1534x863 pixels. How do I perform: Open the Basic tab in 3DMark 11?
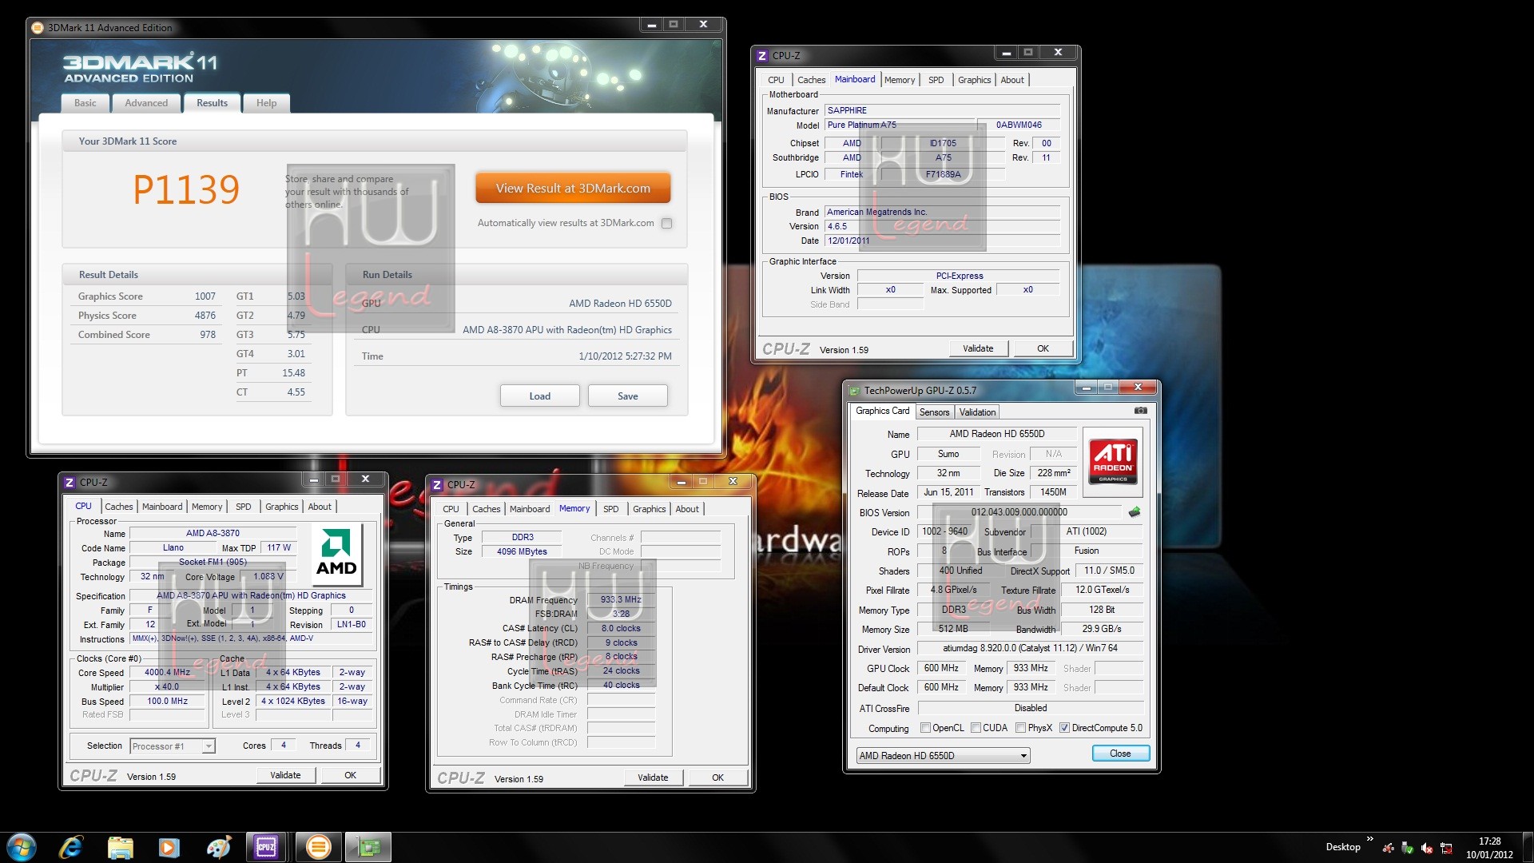85,103
